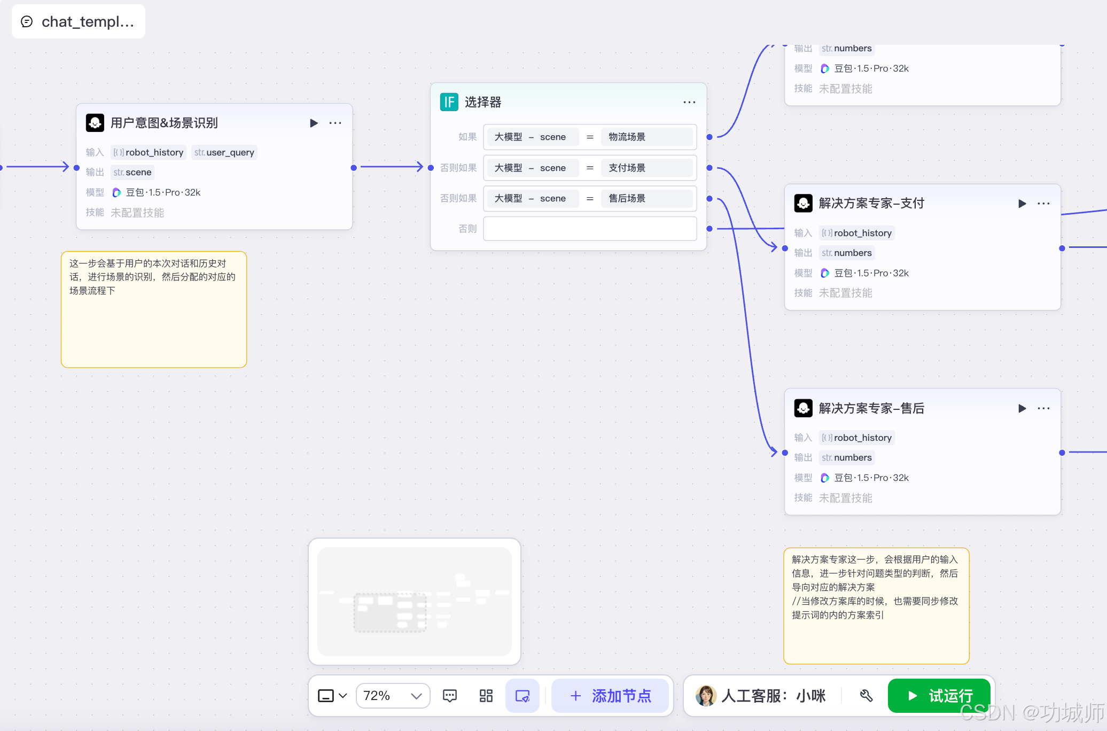
Task: Open the interaction mode dropdown in bottom toolbar
Action: click(332, 696)
